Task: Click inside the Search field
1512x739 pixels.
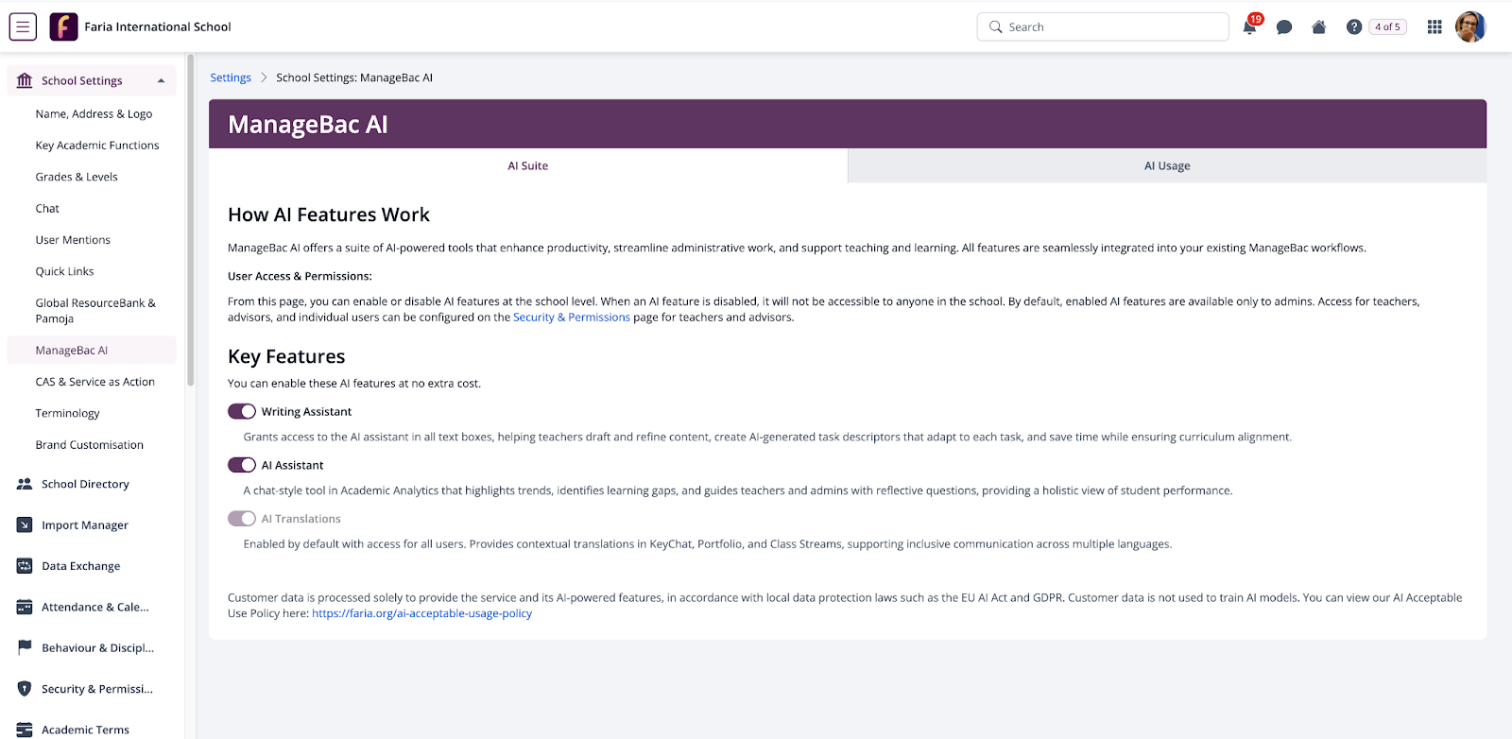Action: [1102, 26]
